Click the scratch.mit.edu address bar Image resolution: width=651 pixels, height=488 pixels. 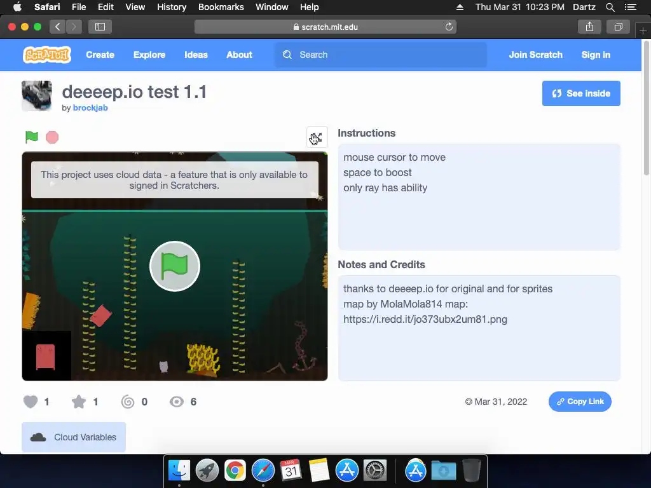pos(325,27)
